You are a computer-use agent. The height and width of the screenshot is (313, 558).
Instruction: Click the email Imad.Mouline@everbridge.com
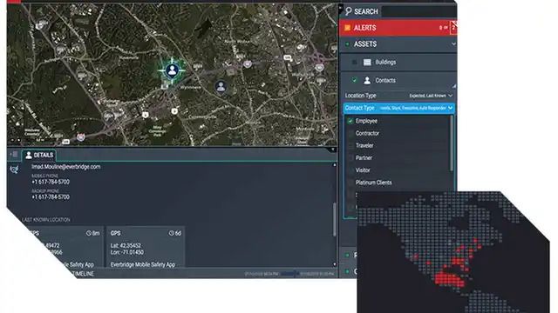[66, 167]
